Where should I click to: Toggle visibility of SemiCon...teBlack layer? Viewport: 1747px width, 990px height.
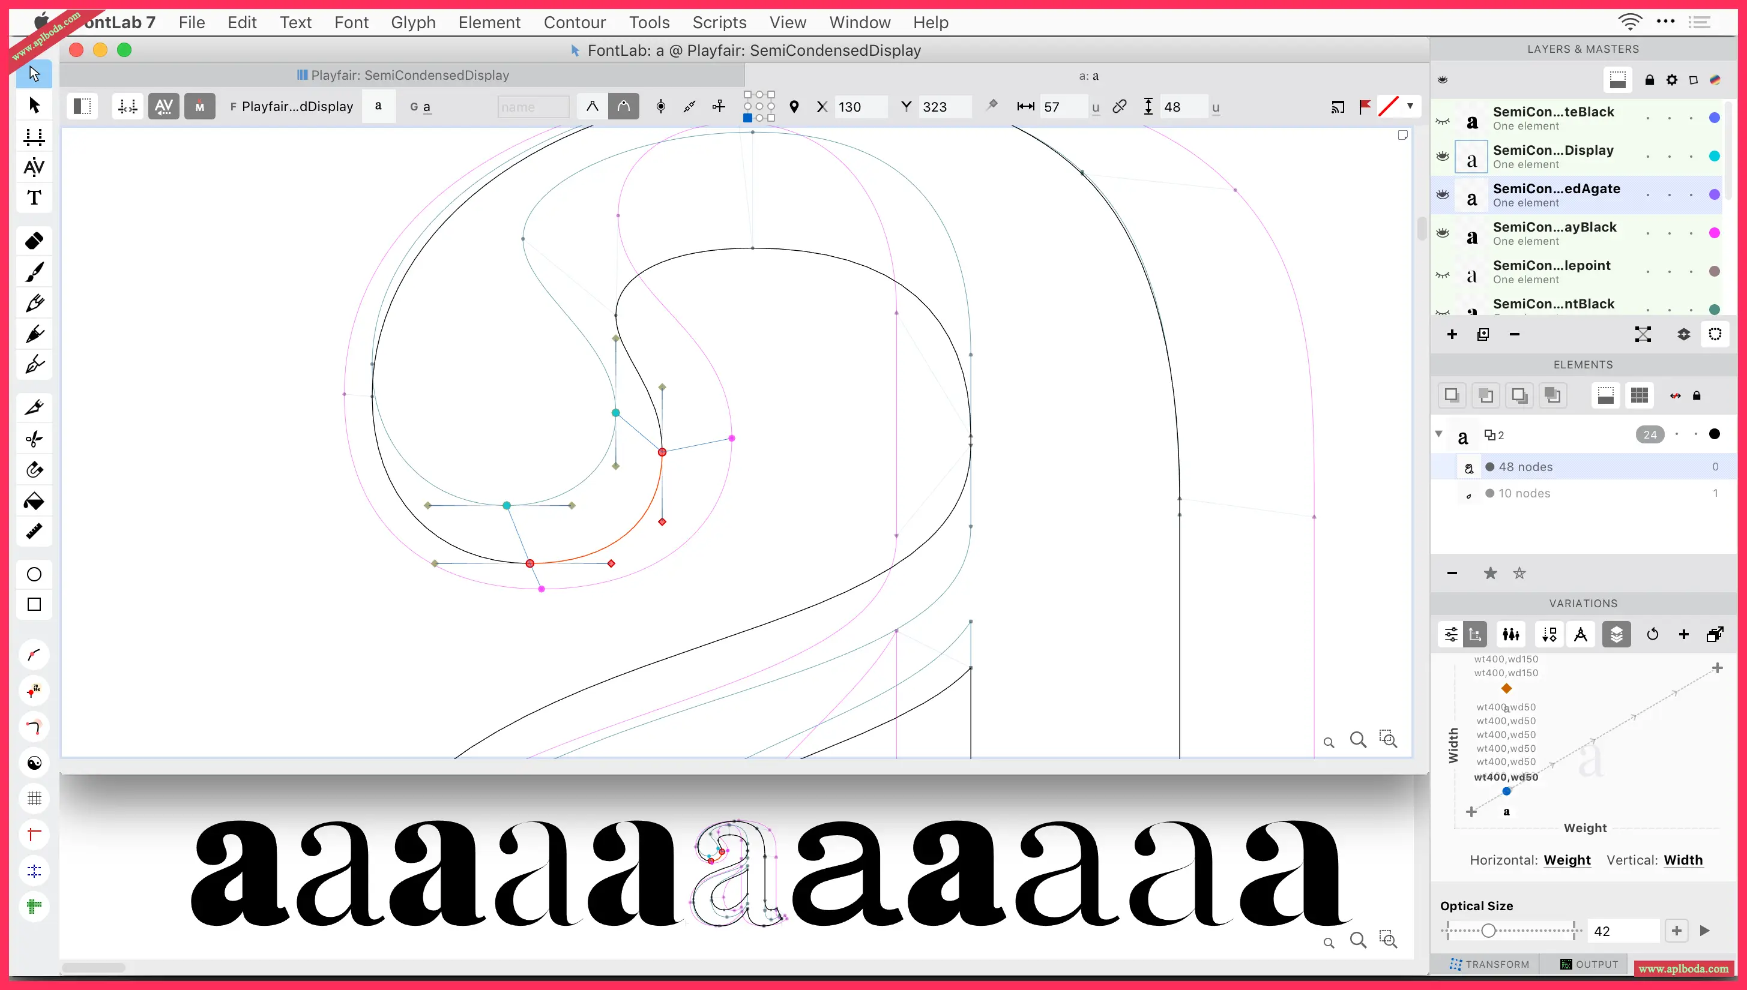click(1442, 121)
